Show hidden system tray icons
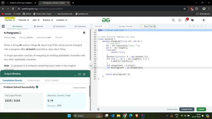This screenshot has height=119, width=212. pyautogui.click(x=167, y=116)
